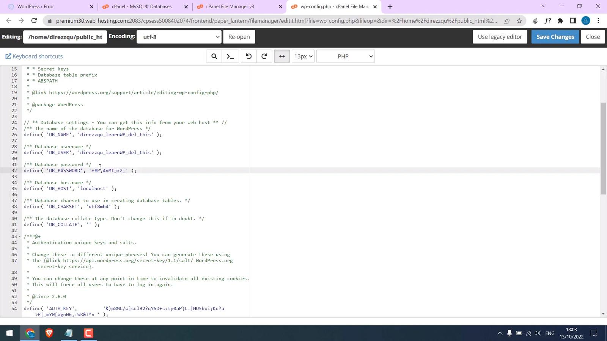Redo the last edit
Viewport: 607px width, 341px height.
(264, 56)
